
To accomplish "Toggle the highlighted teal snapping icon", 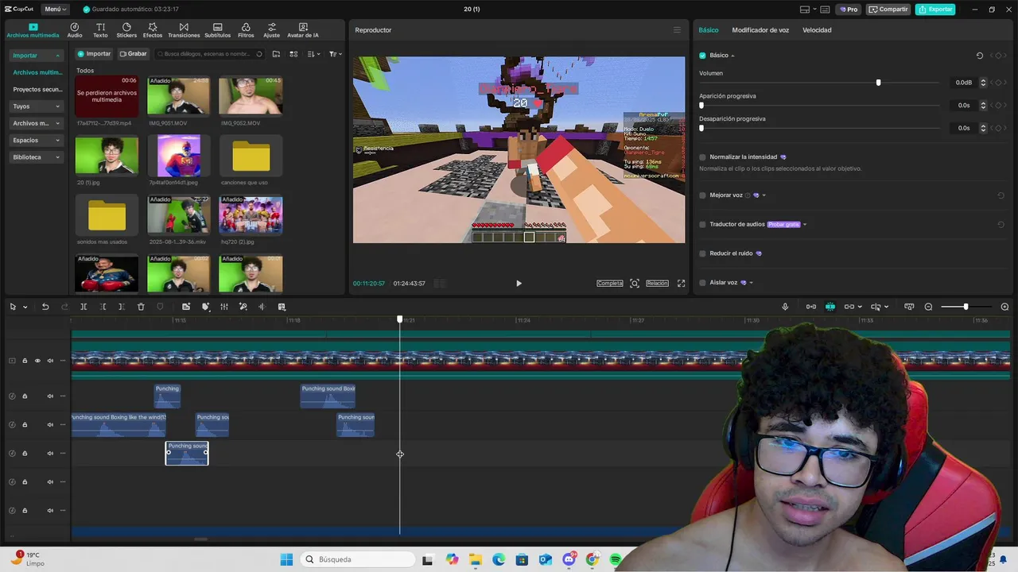I will 830,307.
